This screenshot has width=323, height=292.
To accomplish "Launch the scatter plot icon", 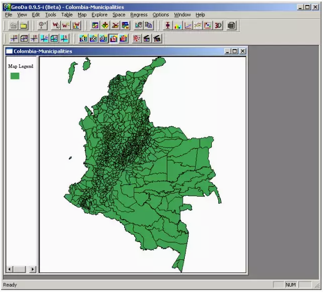I will tap(188, 26).
